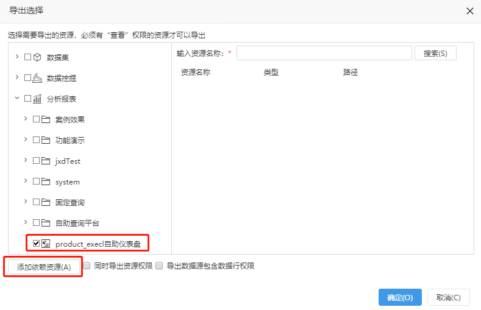Image resolution: width=481 pixels, height=310 pixels.
Task: Expand the 自助查询平台 folder
Action: click(x=26, y=222)
